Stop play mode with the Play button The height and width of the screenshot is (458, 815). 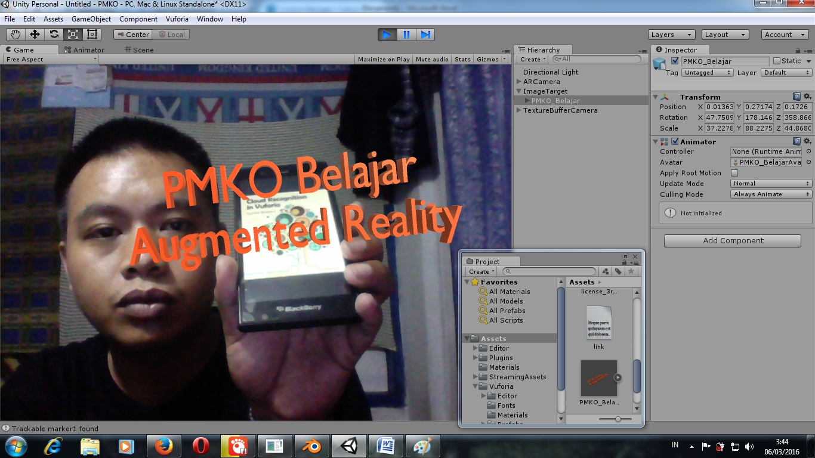pos(387,35)
